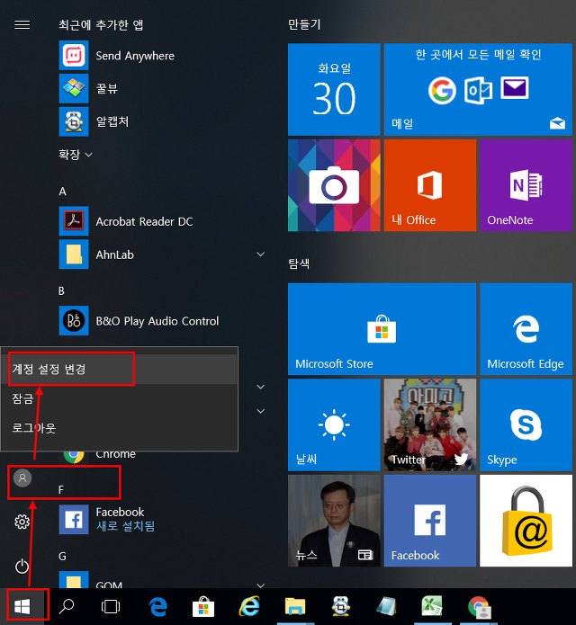Open the Microsoft Store tile
Screen dimensions: 576x625
382,329
